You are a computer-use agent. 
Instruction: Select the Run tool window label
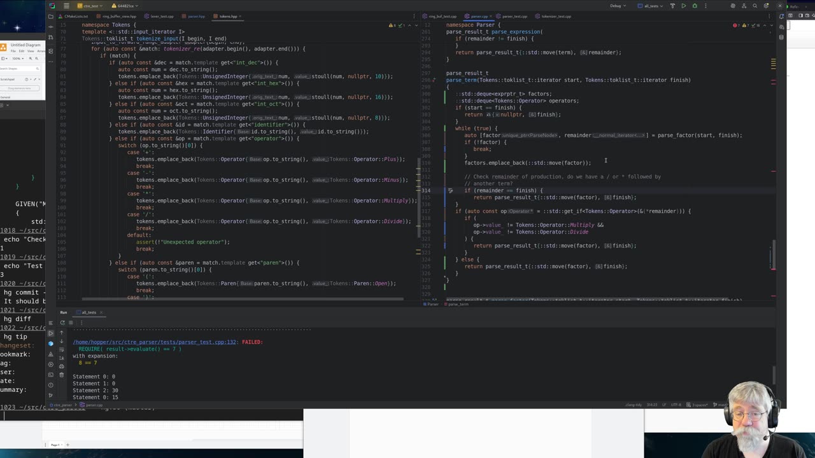(64, 312)
